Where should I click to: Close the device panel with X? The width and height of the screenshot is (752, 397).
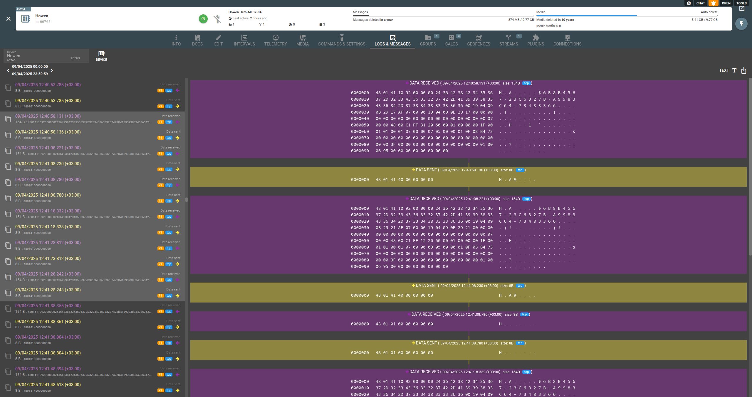coord(9,19)
